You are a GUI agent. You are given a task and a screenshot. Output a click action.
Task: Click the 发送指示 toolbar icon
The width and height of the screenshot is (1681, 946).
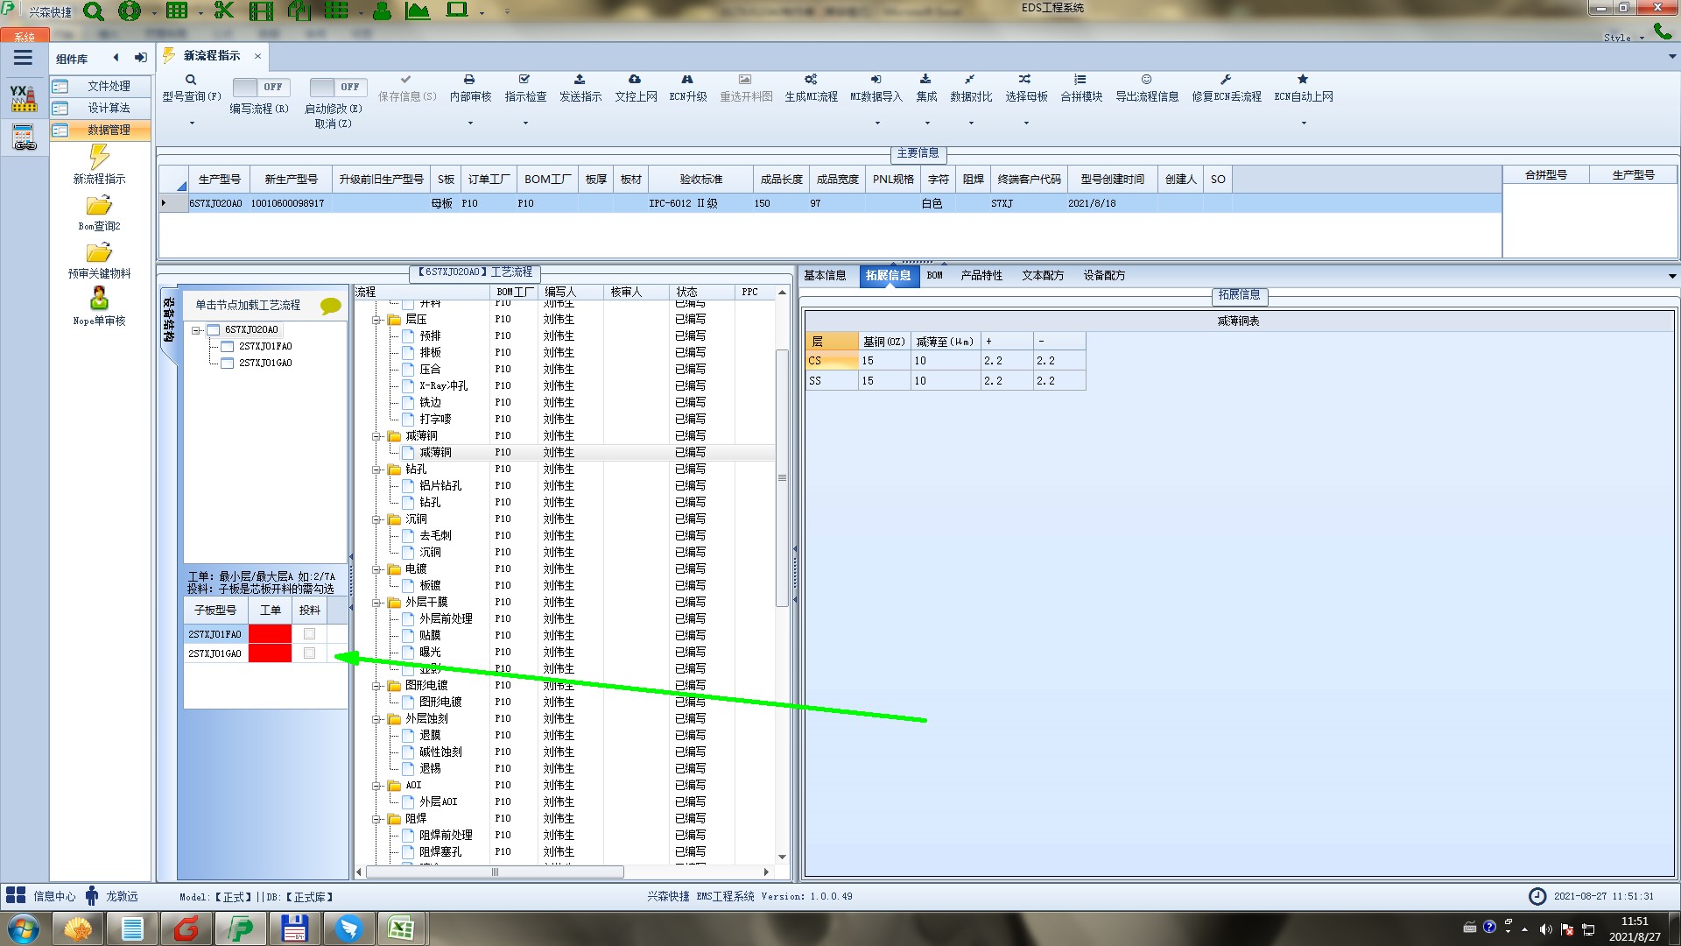580,80
